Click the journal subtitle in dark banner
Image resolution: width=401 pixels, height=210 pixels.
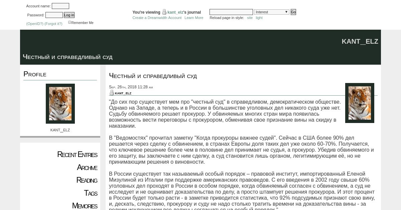68,57
